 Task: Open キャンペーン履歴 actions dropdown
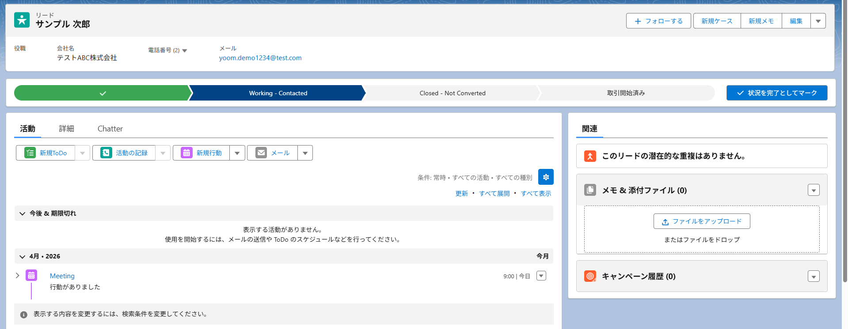click(x=814, y=276)
